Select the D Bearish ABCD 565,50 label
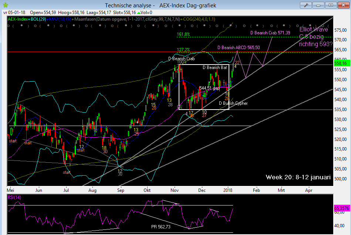Image resolution: width=351 pixels, height=235 pixels. pos(239,48)
